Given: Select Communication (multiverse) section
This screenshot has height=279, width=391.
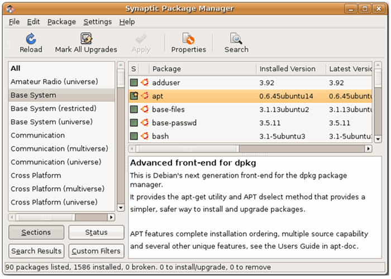Looking at the screenshot, I should [61, 149].
